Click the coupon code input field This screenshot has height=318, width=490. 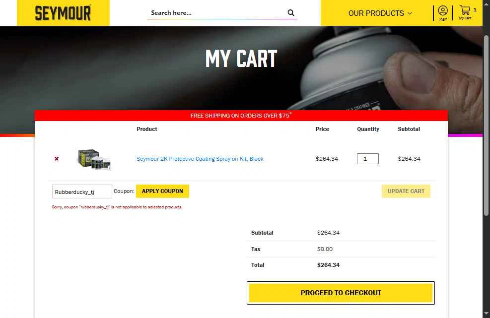pos(82,191)
